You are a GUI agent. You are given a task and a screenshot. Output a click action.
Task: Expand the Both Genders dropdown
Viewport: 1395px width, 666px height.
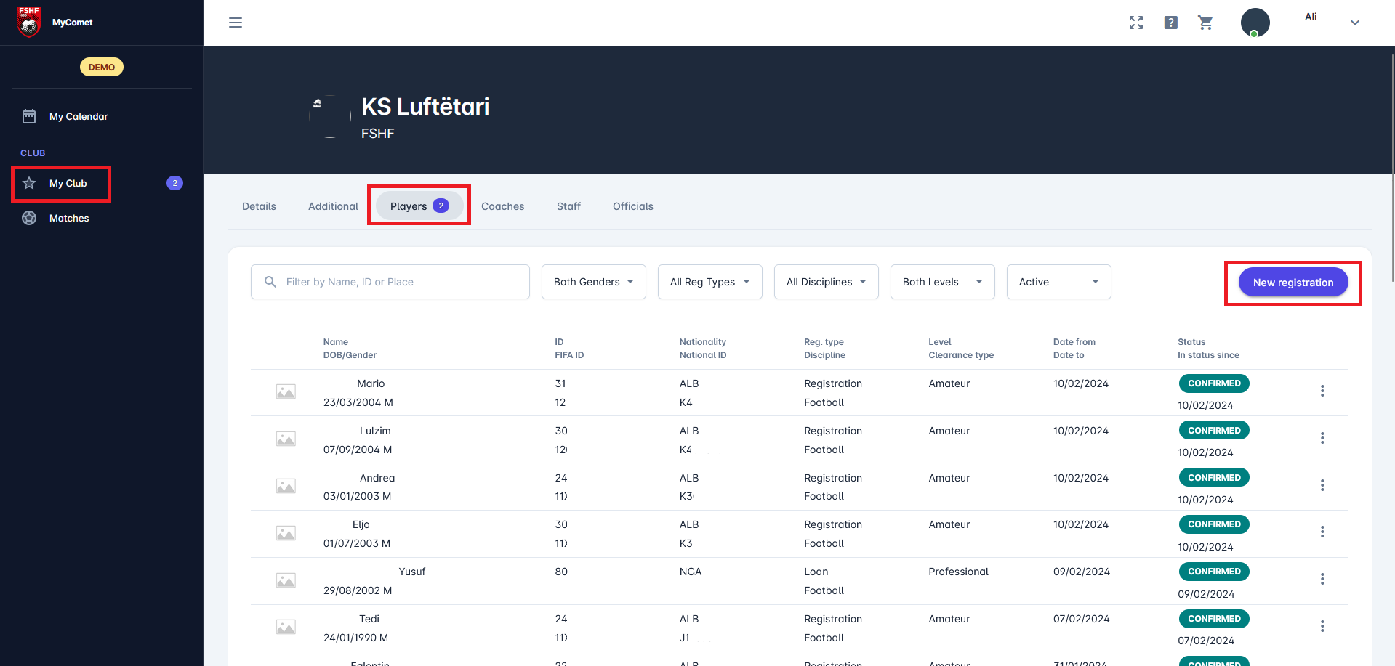coord(593,282)
